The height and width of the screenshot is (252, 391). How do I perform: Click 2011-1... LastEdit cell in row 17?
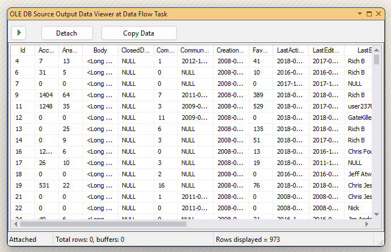coord(326,163)
